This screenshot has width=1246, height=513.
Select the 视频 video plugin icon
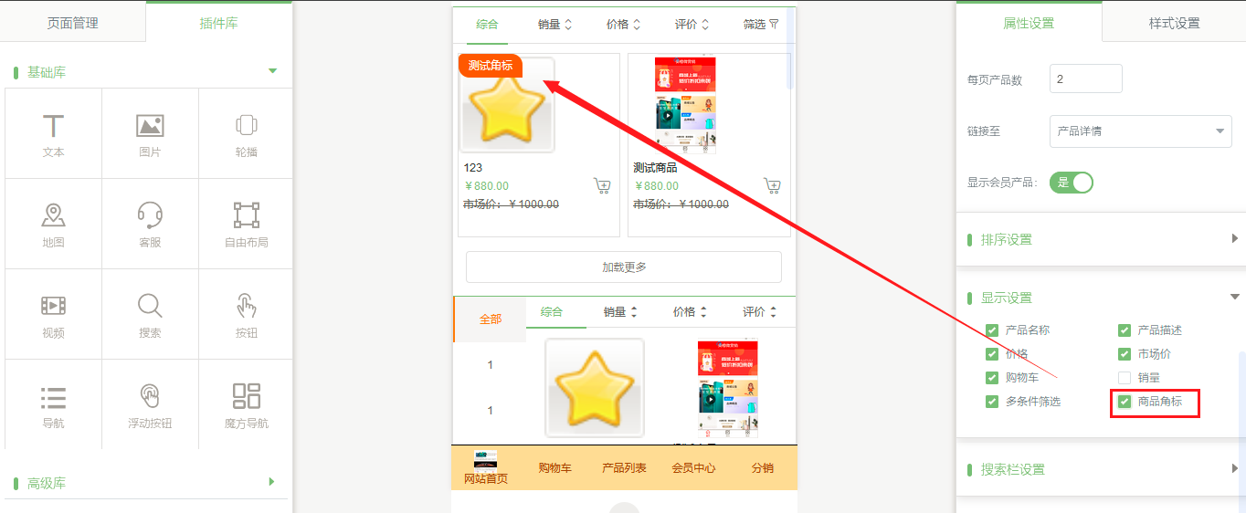coord(54,314)
